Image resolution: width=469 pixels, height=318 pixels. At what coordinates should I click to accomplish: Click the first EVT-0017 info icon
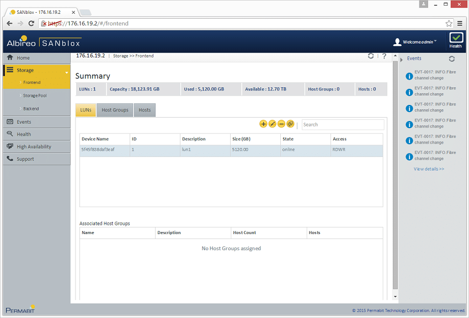pyautogui.click(x=409, y=76)
